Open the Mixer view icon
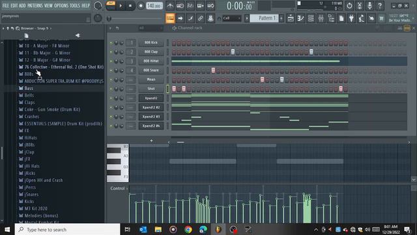Viewport: 417px width, 235px height. 321,18
